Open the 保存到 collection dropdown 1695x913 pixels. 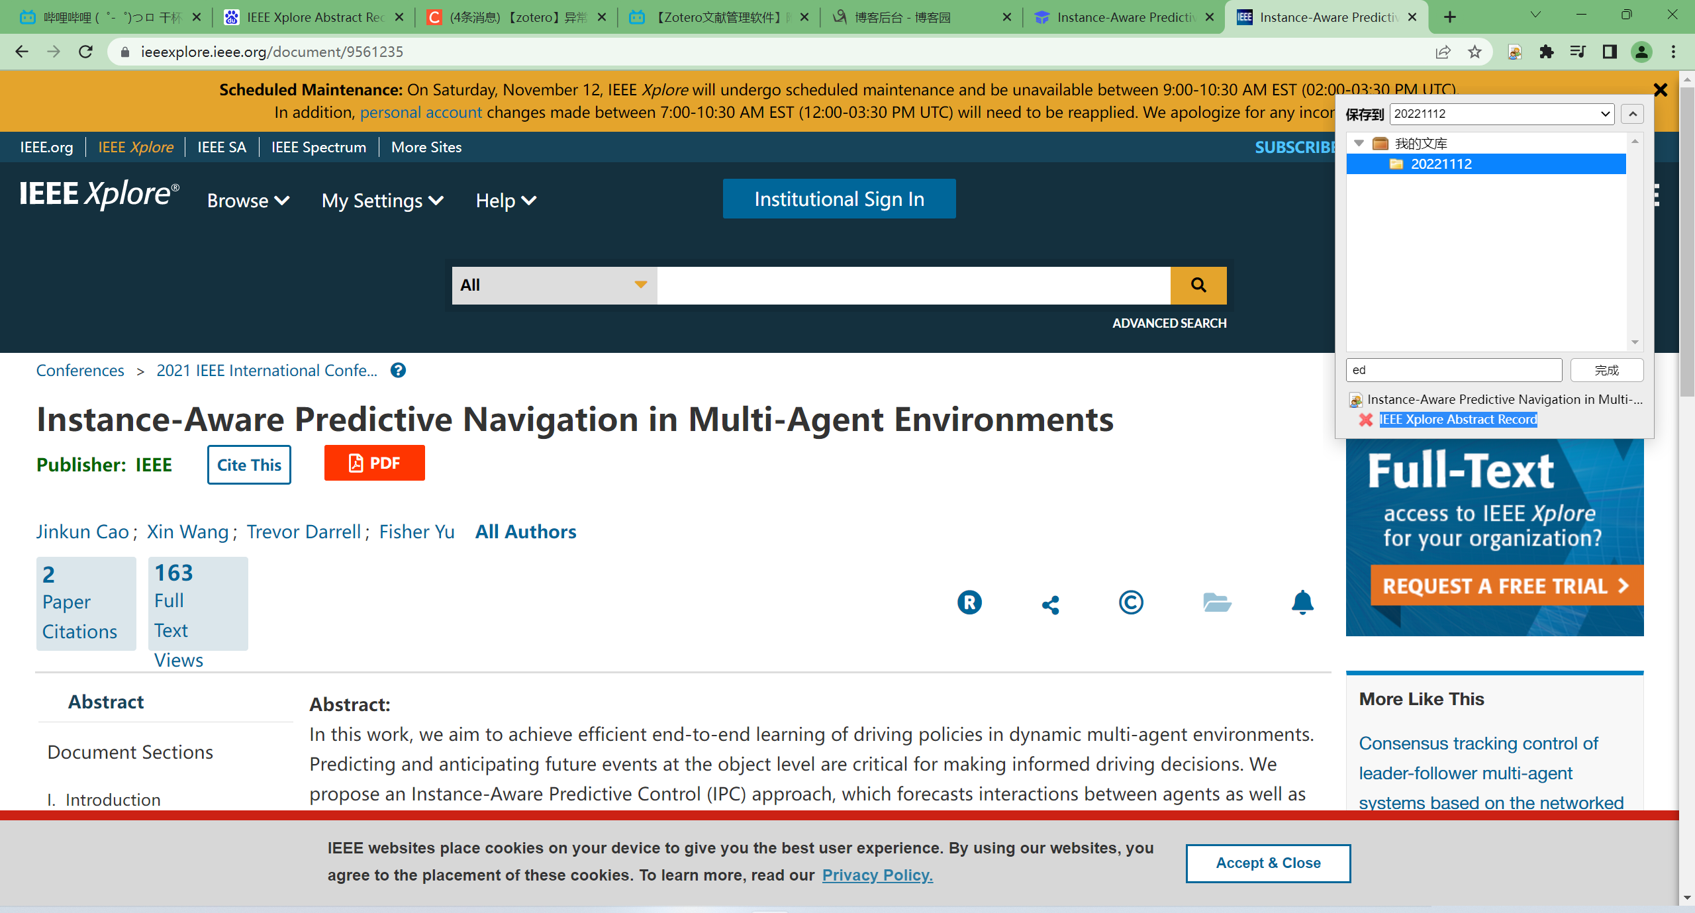[1501, 114]
